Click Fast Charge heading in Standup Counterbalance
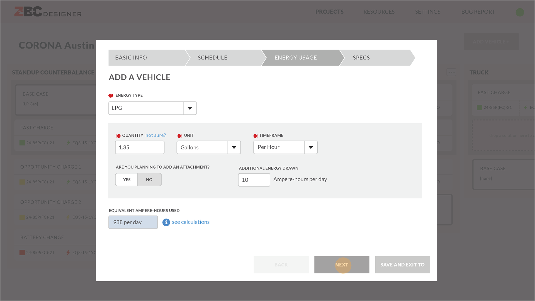 coord(37,128)
